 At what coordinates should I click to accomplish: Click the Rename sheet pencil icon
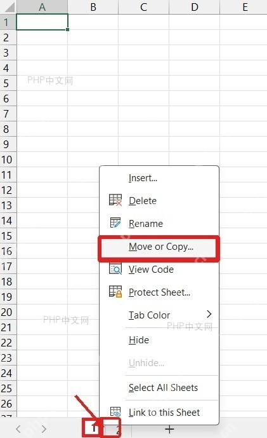115,222
